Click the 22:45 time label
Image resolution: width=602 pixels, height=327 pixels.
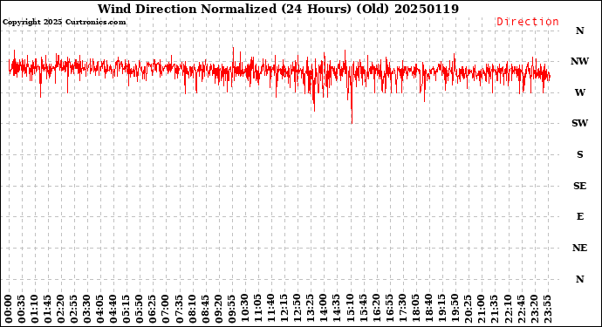click(x=521, y=309)
